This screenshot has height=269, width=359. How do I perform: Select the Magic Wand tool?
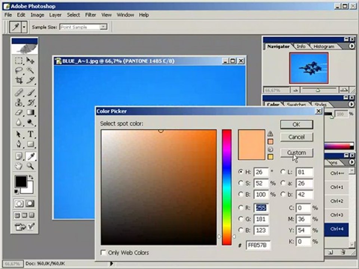(30, 70)
